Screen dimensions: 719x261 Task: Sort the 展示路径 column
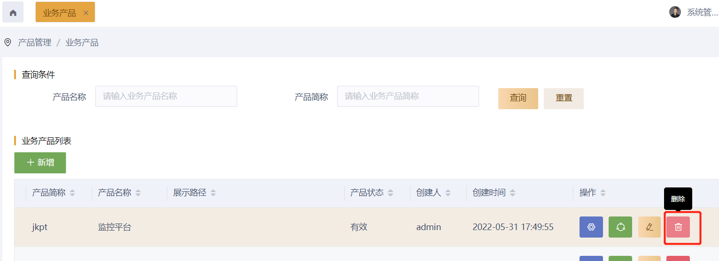(x=213, y=193)
